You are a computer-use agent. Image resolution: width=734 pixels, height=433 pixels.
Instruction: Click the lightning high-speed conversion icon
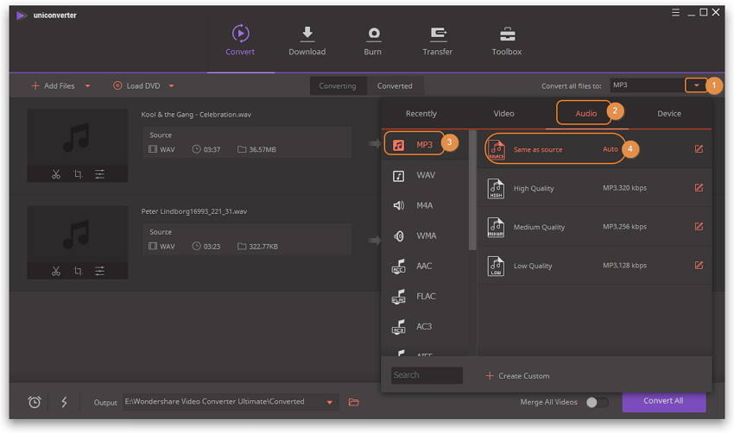(64, 402)
